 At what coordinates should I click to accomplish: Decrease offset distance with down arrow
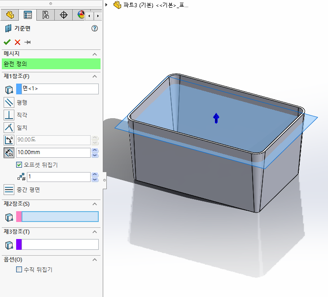click(x=95, y=155)
